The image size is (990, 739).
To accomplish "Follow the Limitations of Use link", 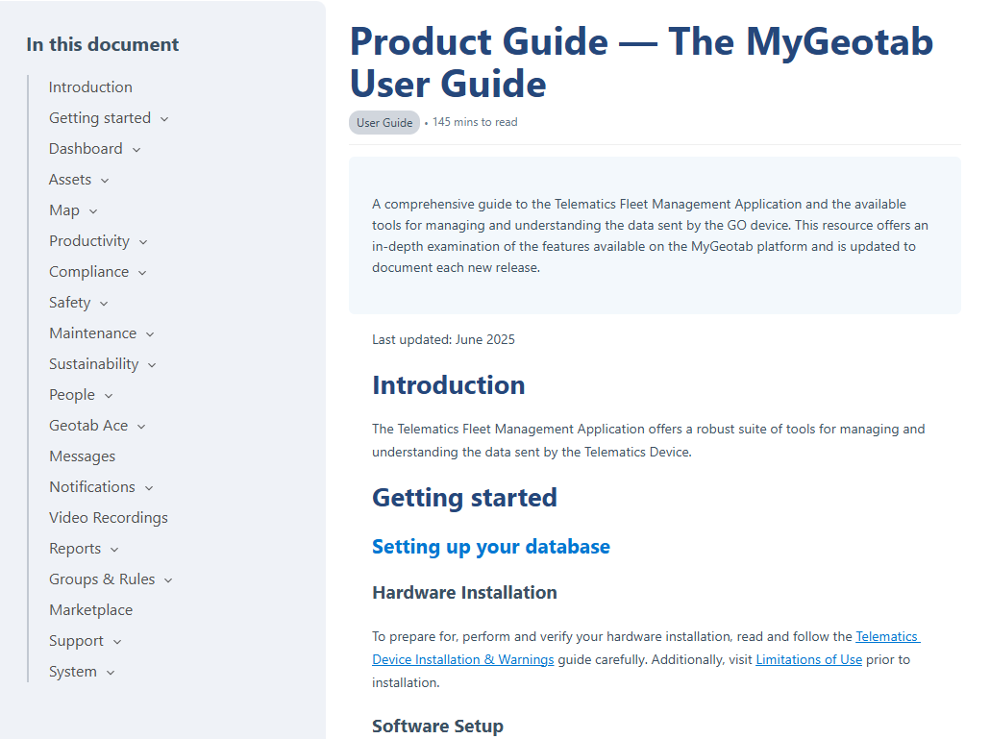I will [808, 659].
